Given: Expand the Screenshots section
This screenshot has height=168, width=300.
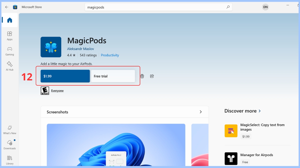Looking at the screenshot, I should [201, 112].
